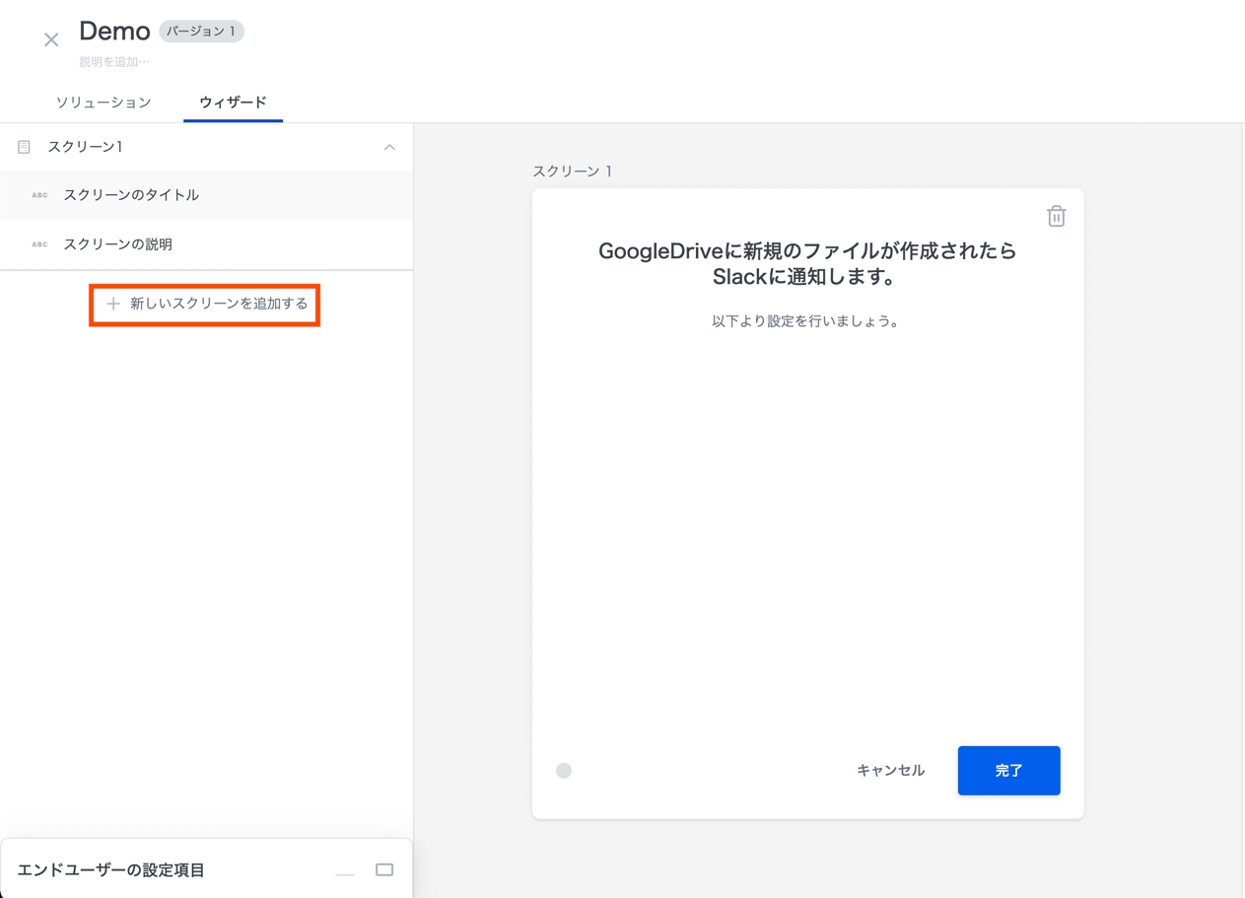1245x898 pixels.
Task: Maximize the エンドユーザーの設定項目 panel with the rectangle icon
Action: tap(384, 869)
